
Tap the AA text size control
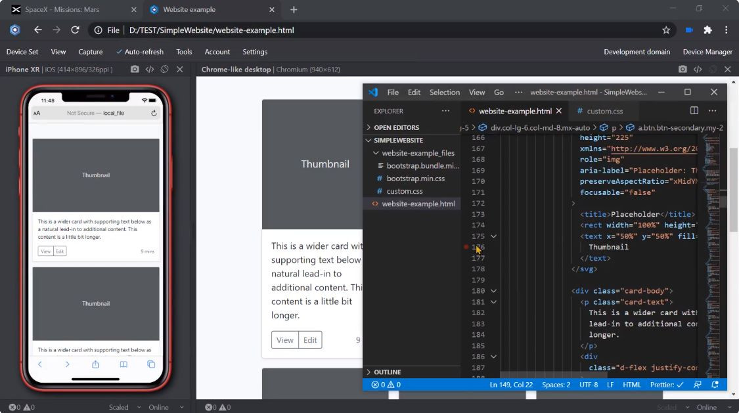pyautogui.click(x=37, y=113)
